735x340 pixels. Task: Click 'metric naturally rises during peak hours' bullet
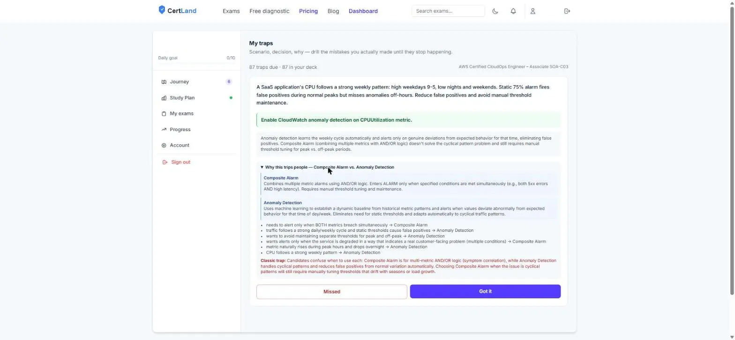click(x=346, y=247)
